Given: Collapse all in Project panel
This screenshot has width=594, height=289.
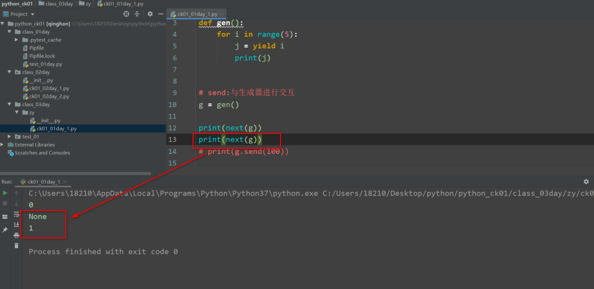Looking at the screenshot, I should (137, 14).
